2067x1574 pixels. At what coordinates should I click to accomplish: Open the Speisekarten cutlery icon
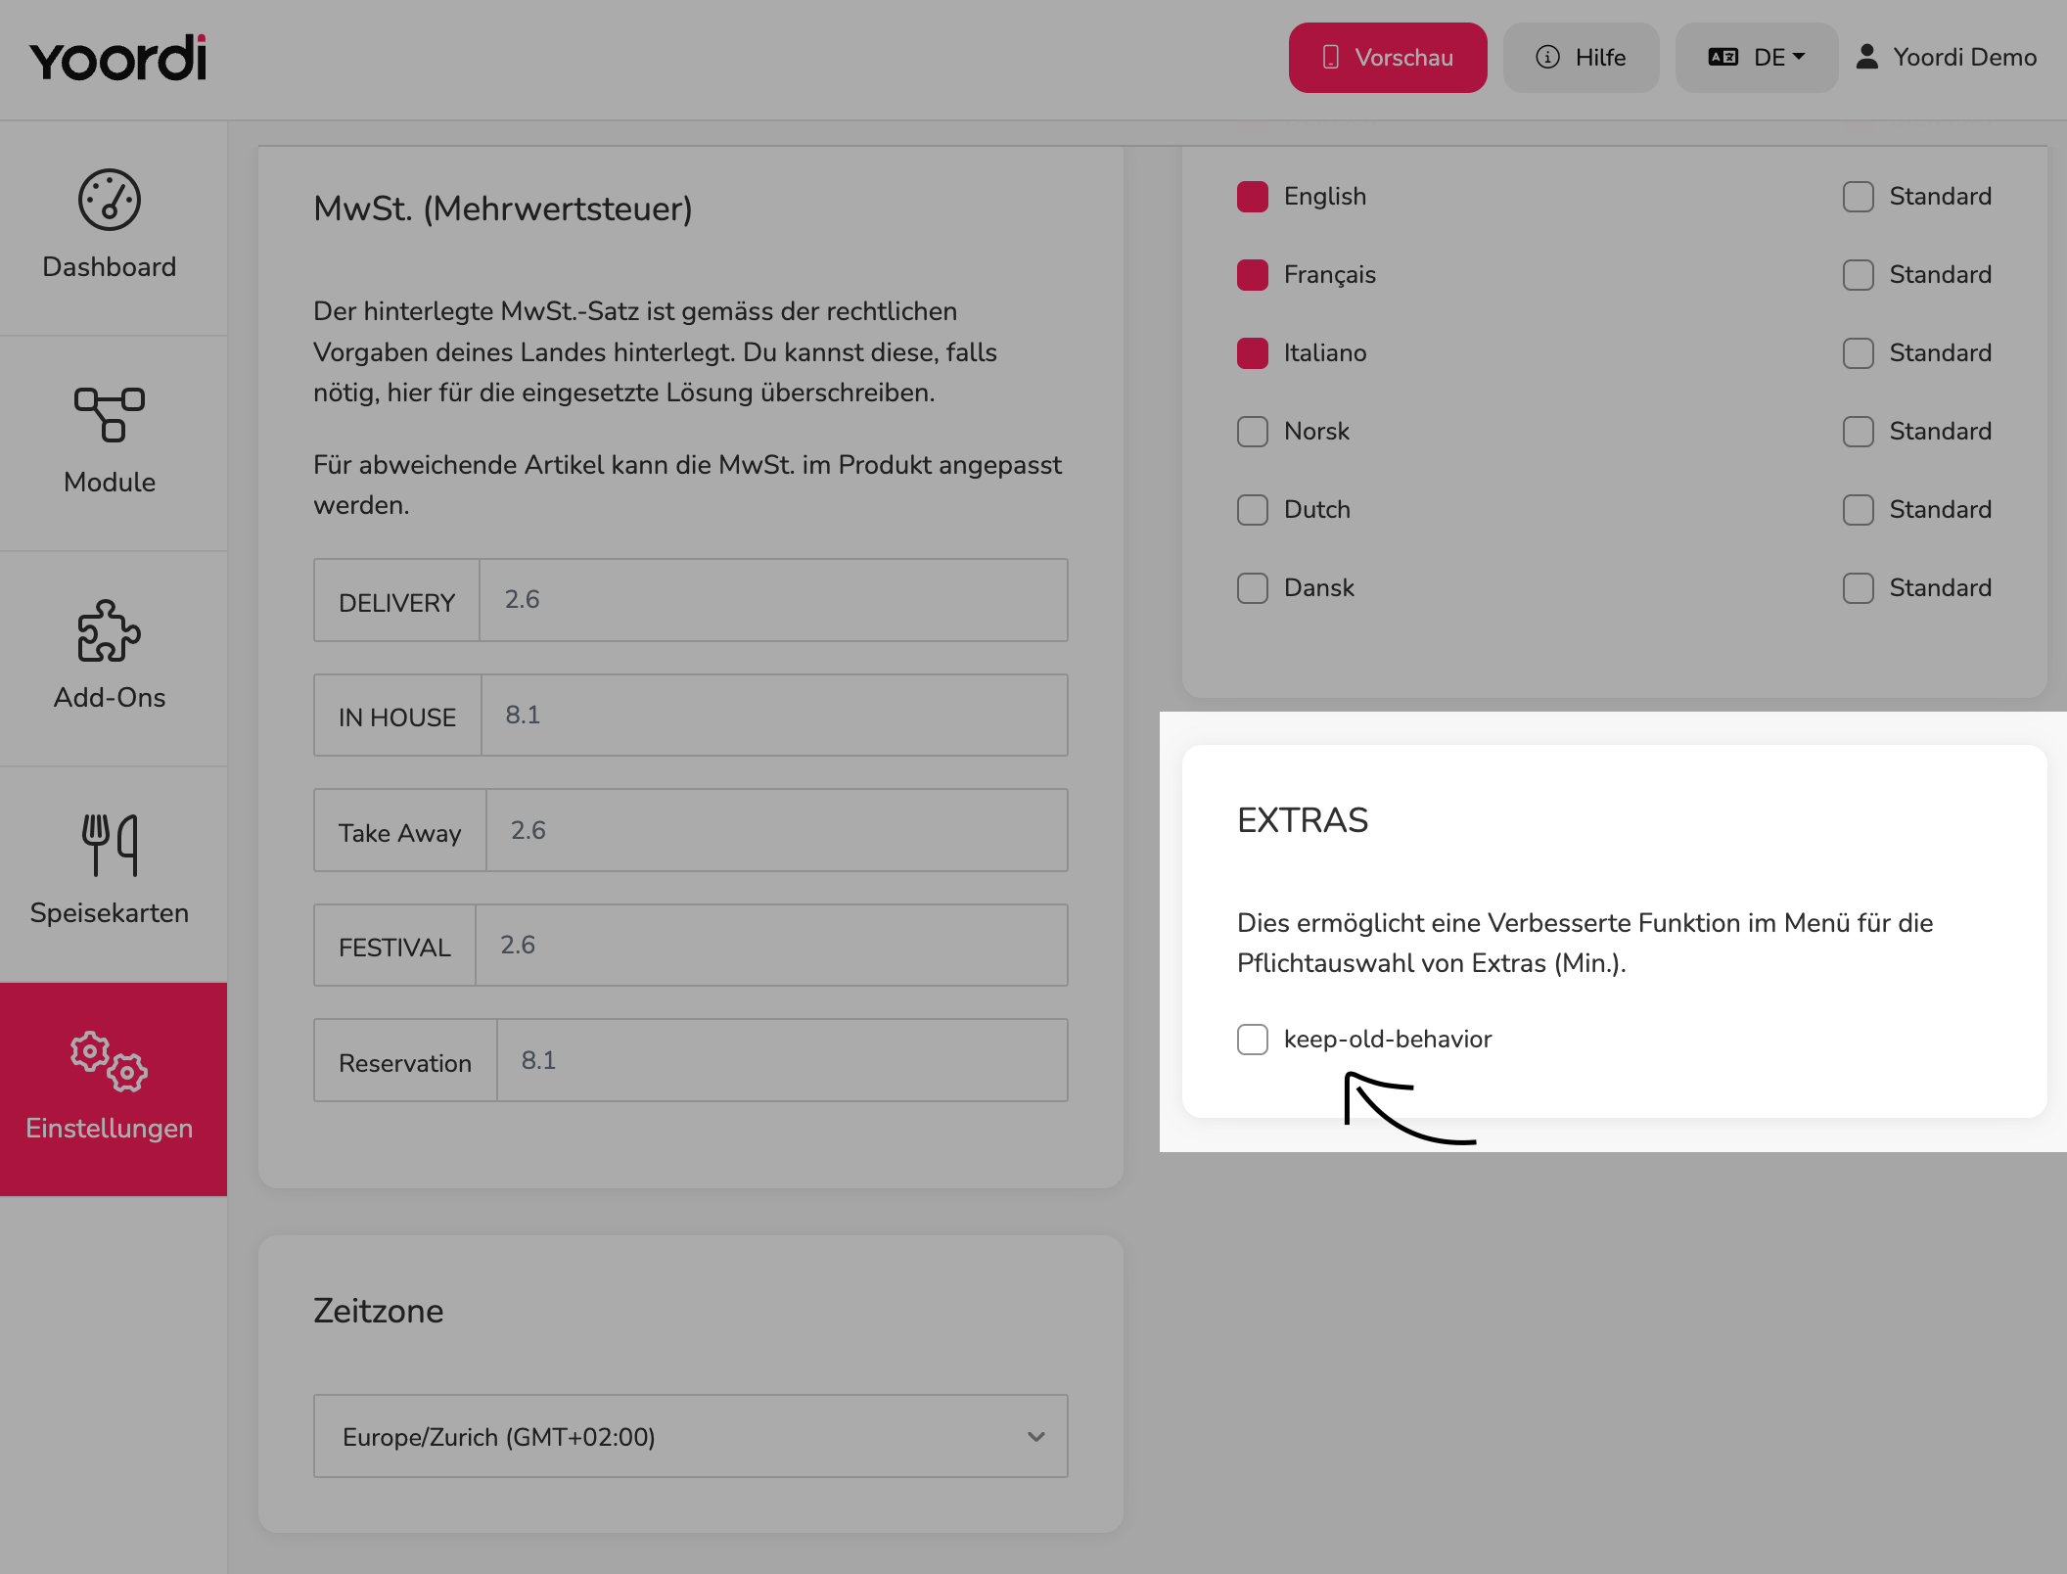click(x=110, y=845)
